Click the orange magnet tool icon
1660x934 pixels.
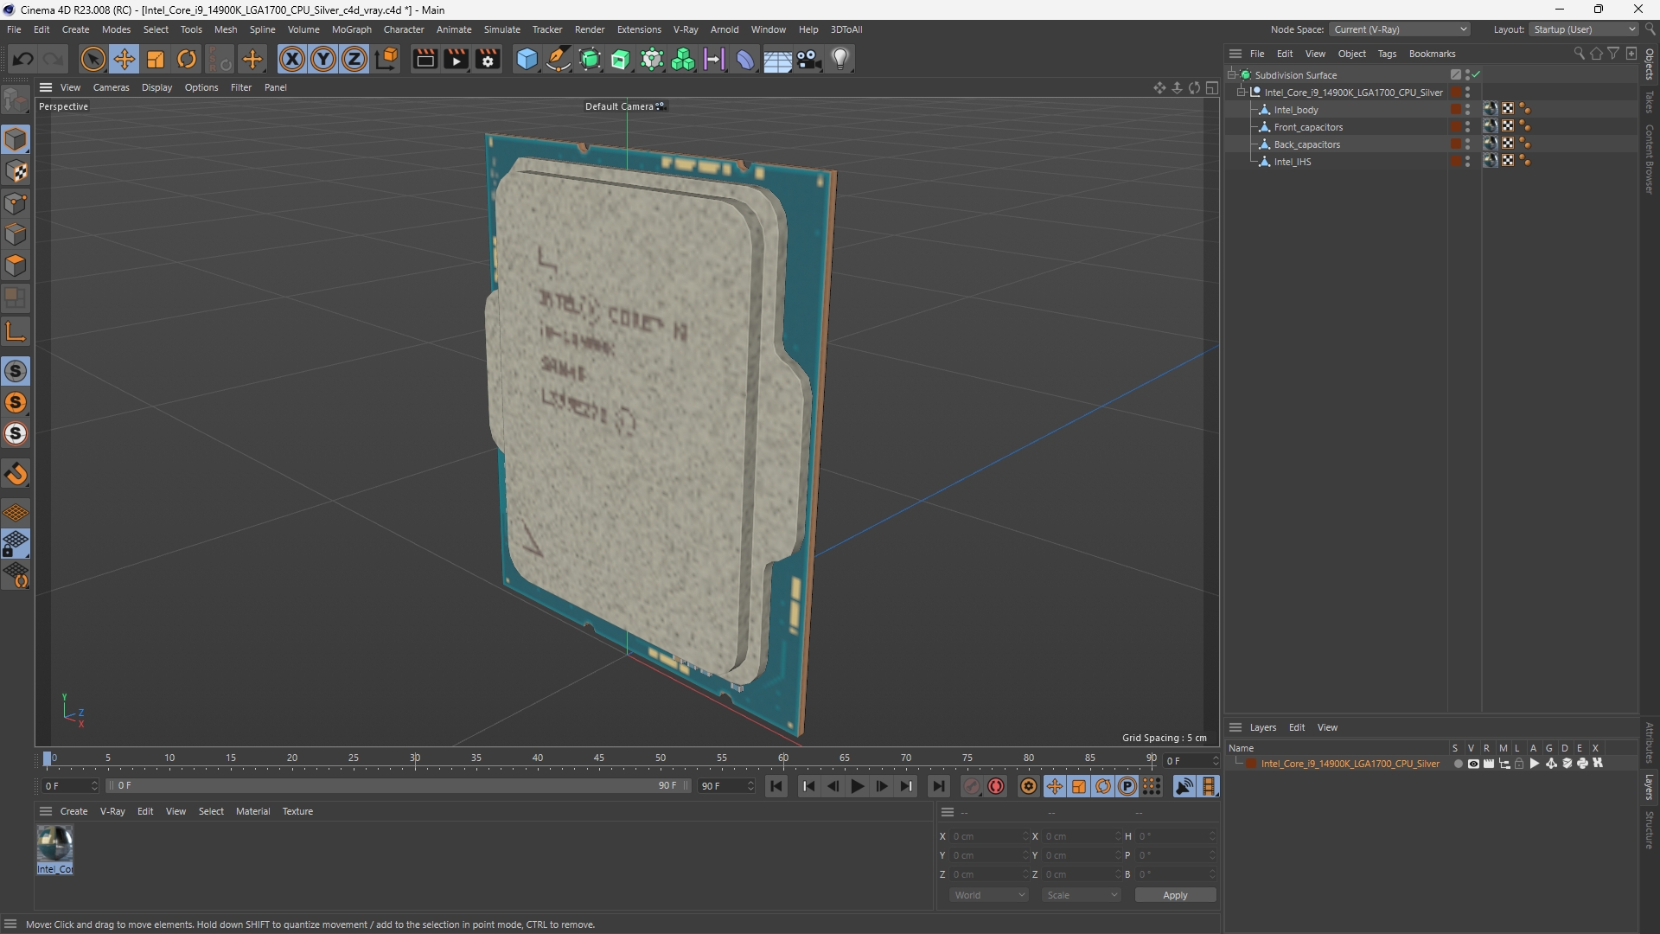(x=16, y=474)
